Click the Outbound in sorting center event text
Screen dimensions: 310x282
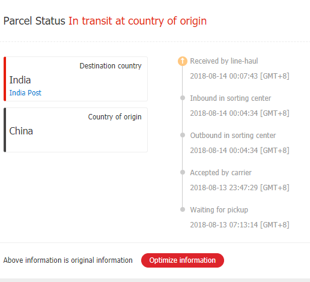[233, 136]
